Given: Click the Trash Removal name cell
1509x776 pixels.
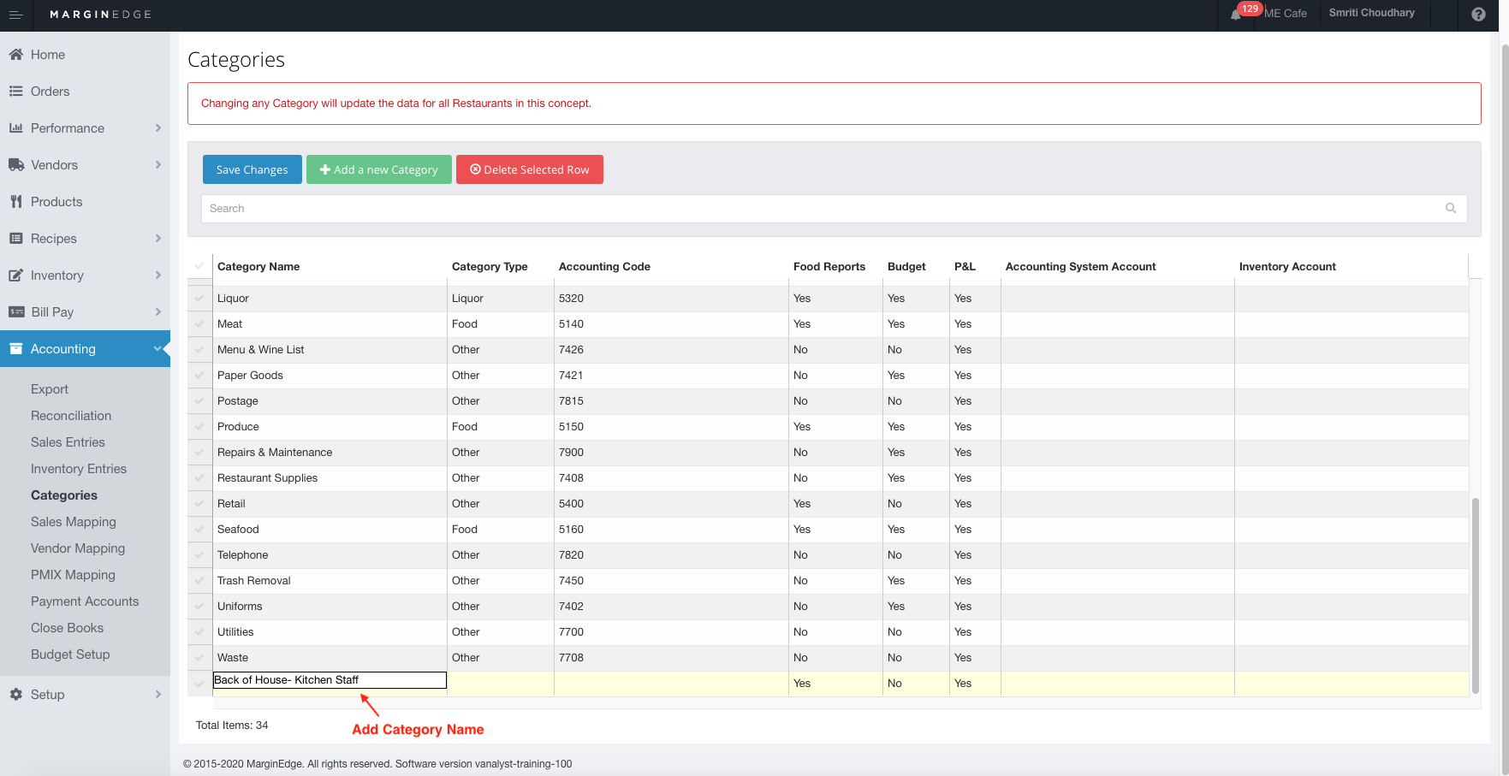Looking at the screenshot, I should (330, 581).
